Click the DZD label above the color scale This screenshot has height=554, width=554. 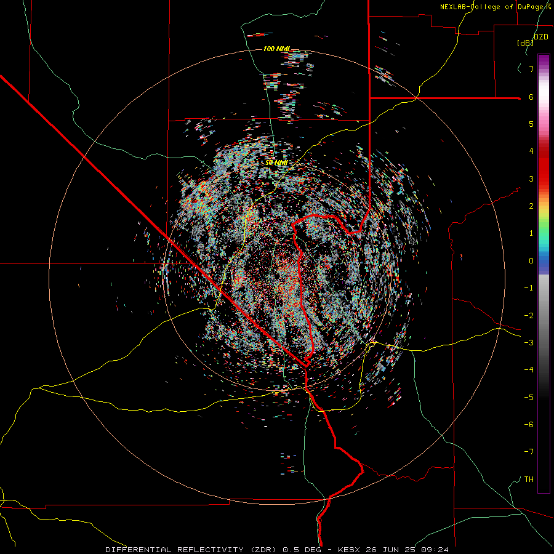540,37
